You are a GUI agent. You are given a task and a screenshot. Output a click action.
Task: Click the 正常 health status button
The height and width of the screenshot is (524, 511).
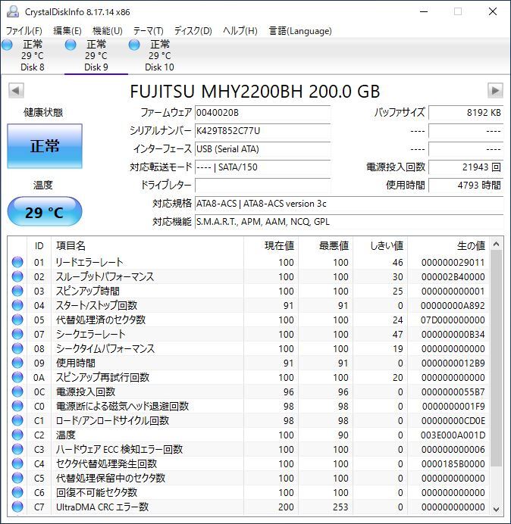tap(45, 146)
